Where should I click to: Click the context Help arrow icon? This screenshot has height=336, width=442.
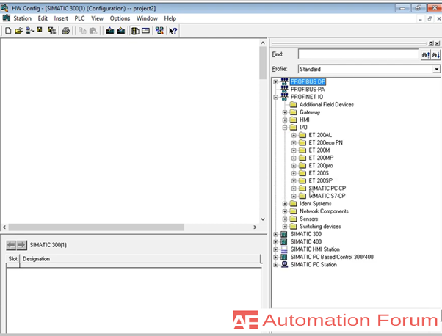click(x=173, y=31)
